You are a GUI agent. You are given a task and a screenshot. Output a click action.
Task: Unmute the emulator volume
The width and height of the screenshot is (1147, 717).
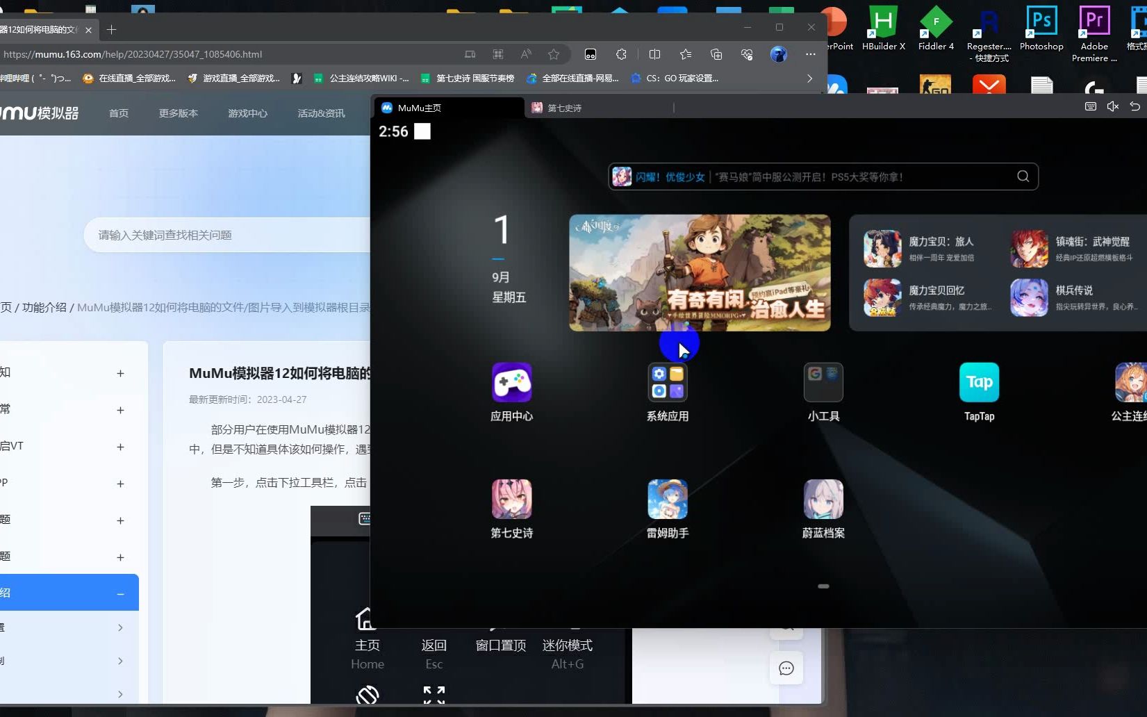point(1113,106)
